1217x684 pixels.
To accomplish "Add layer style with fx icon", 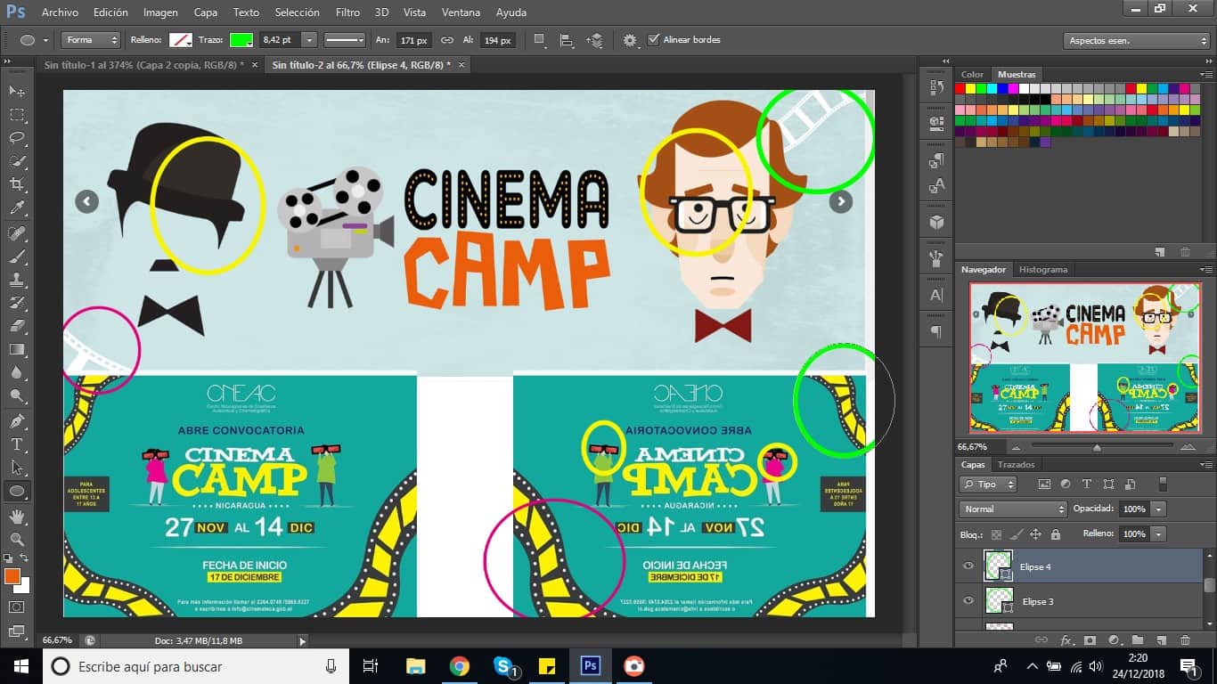I will click(x=1066, y=640).
